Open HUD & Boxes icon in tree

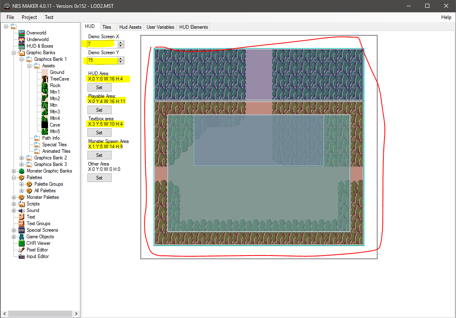(21, 46)
